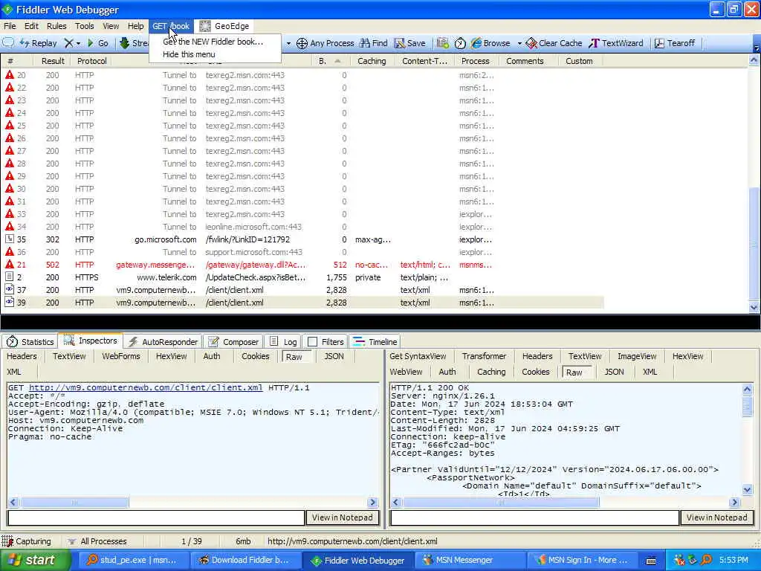
Task: Click the screenshot camera toolbar icon
Action: click(x=442, y=43)
